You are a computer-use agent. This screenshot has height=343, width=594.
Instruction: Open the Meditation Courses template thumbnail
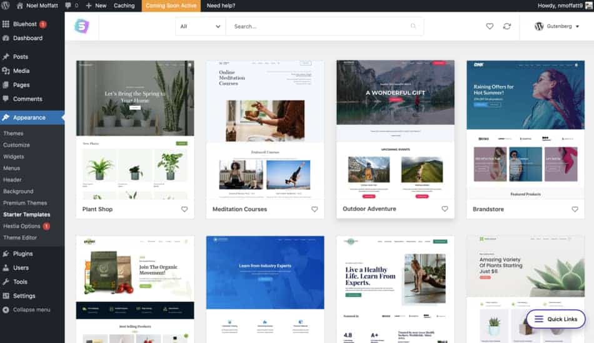(x=265, y=130)
